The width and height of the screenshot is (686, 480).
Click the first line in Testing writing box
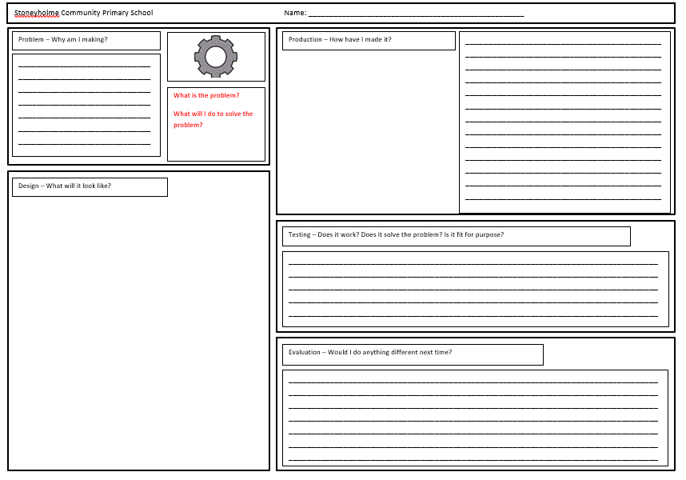(x=473, y=262)
